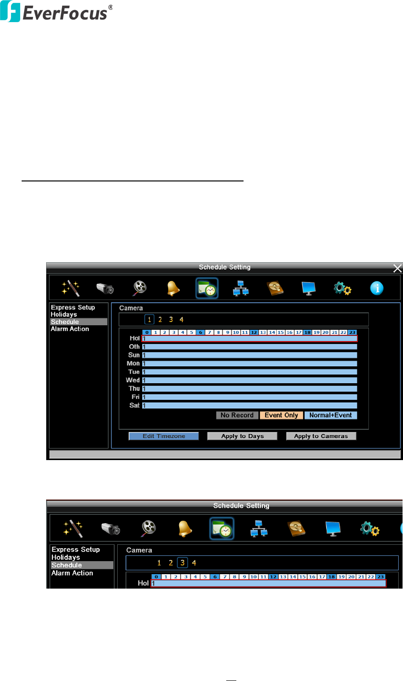403x681 pixels.
Task: Open network computers icon in camera-1 window
Action: tap(241, 288)
